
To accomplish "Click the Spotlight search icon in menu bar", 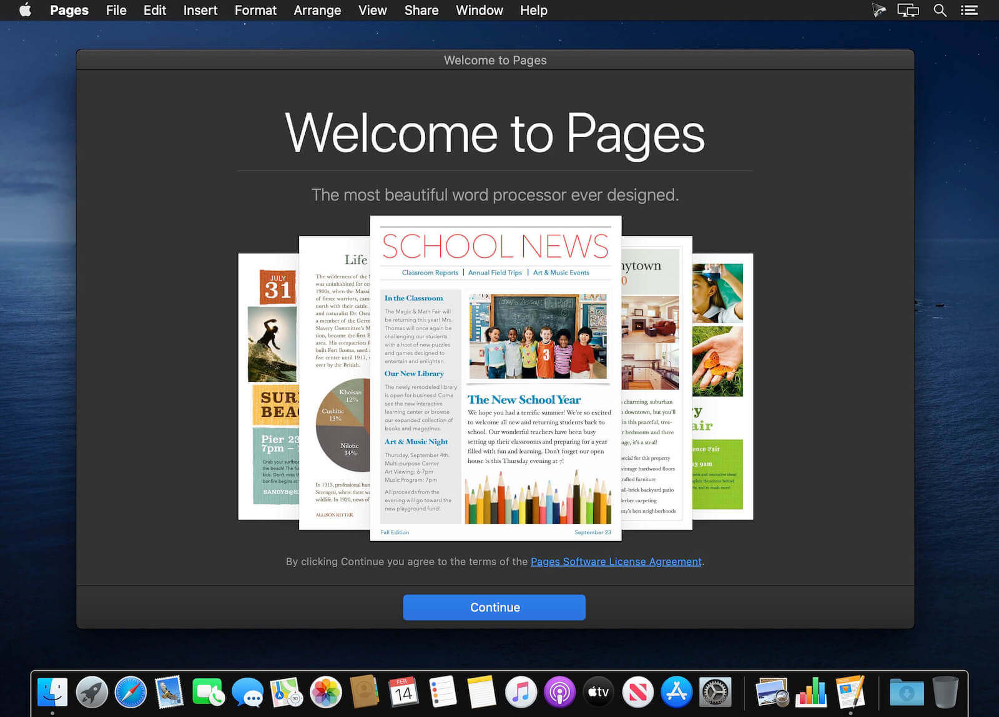I will click(940, 10).
